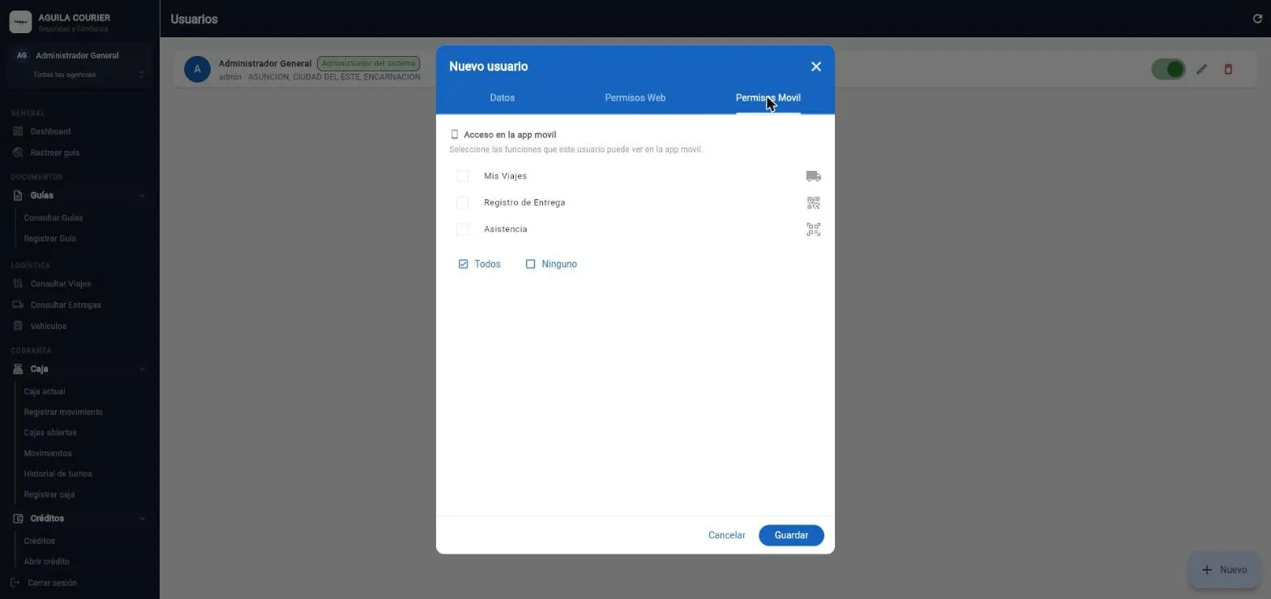Click the QR code icon for Registro de Entrega
The width and height of the screenshot is (1271, 599).
coord(813,203)
